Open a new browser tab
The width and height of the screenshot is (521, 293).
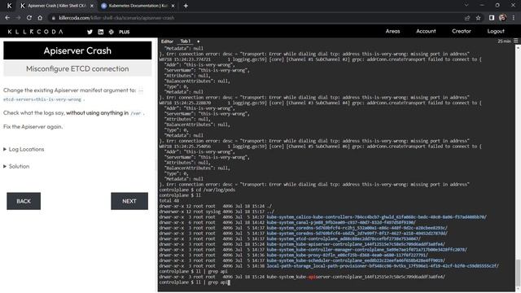(186, 6)
